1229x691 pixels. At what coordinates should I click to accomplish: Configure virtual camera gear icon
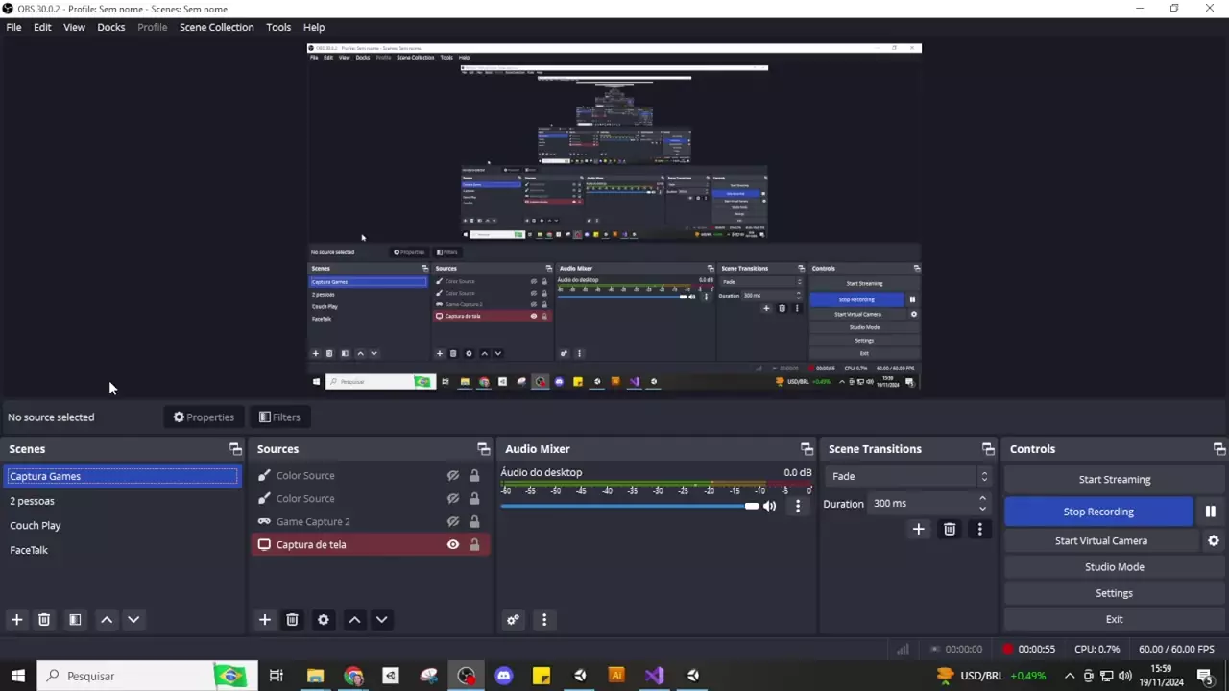(x=1214, y=540)
